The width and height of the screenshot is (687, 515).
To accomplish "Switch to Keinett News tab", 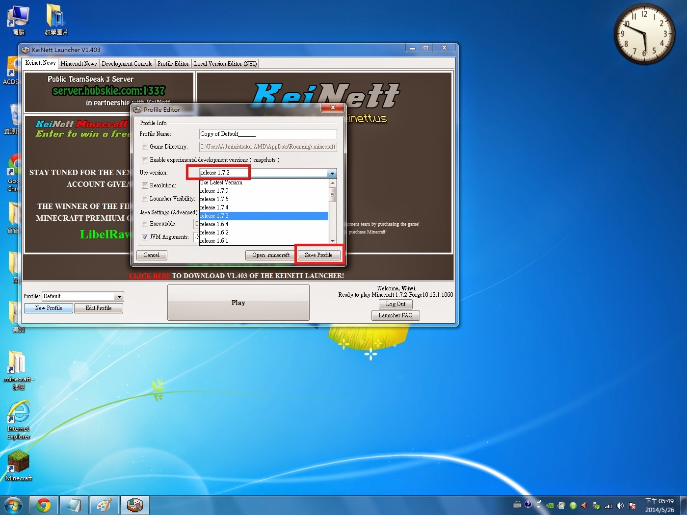I will click(40, 63).
